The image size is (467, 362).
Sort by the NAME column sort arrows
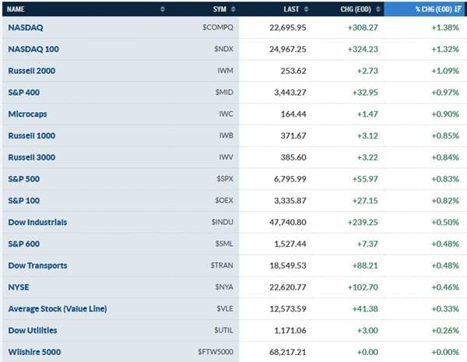coord(163,9)
